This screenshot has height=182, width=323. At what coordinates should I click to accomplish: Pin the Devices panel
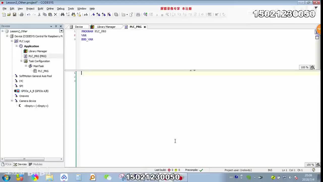pos(56,26)
